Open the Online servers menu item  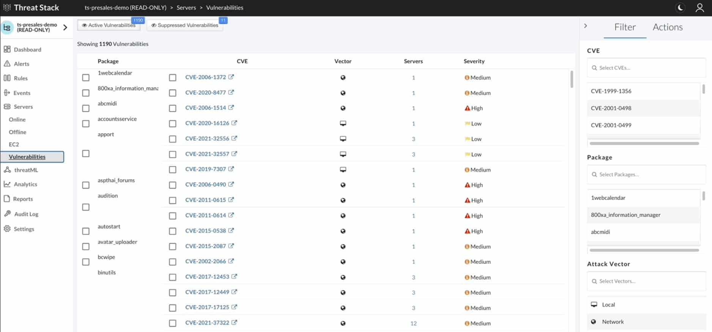point(17,119)
